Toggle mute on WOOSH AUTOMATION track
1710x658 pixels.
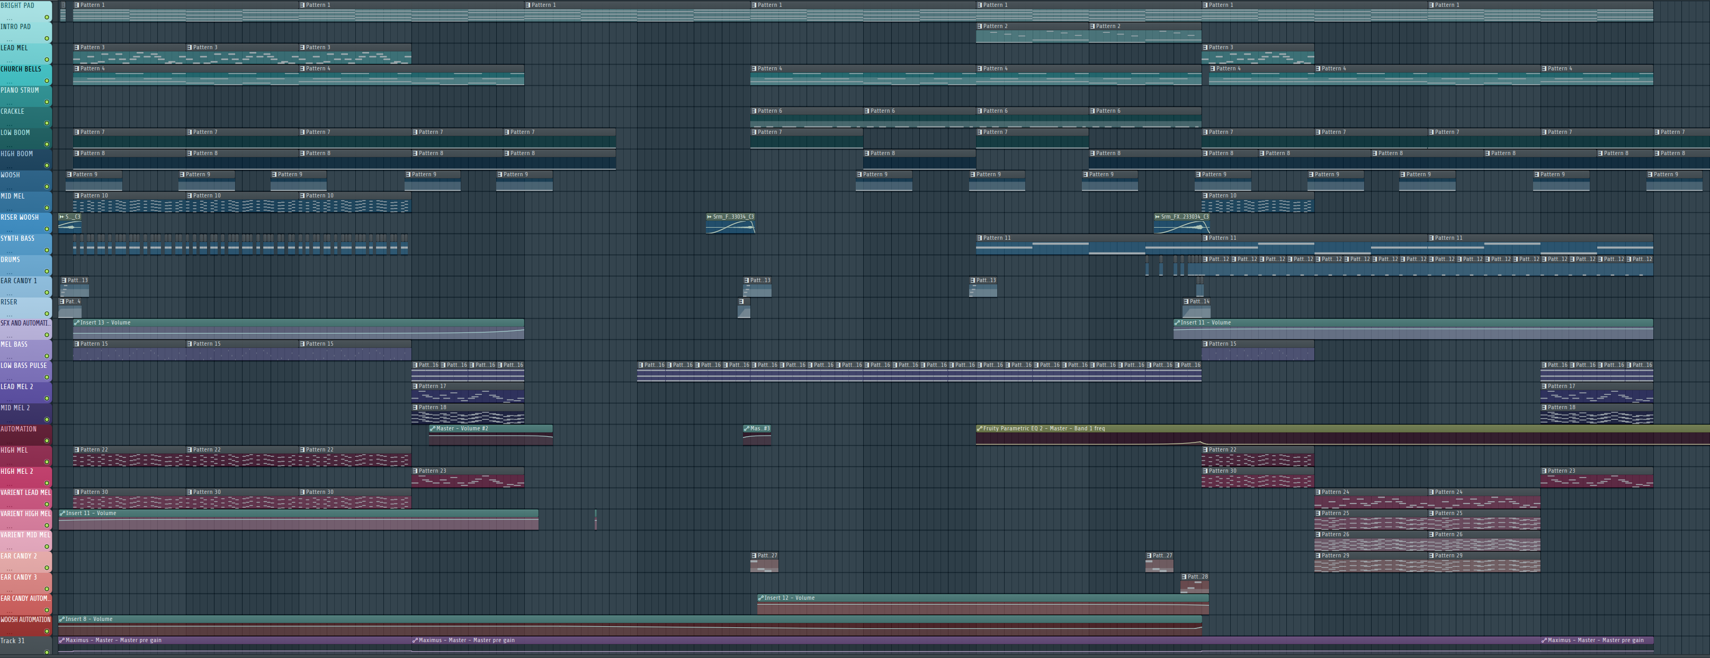pyautogui.click(x=47, y=631)
